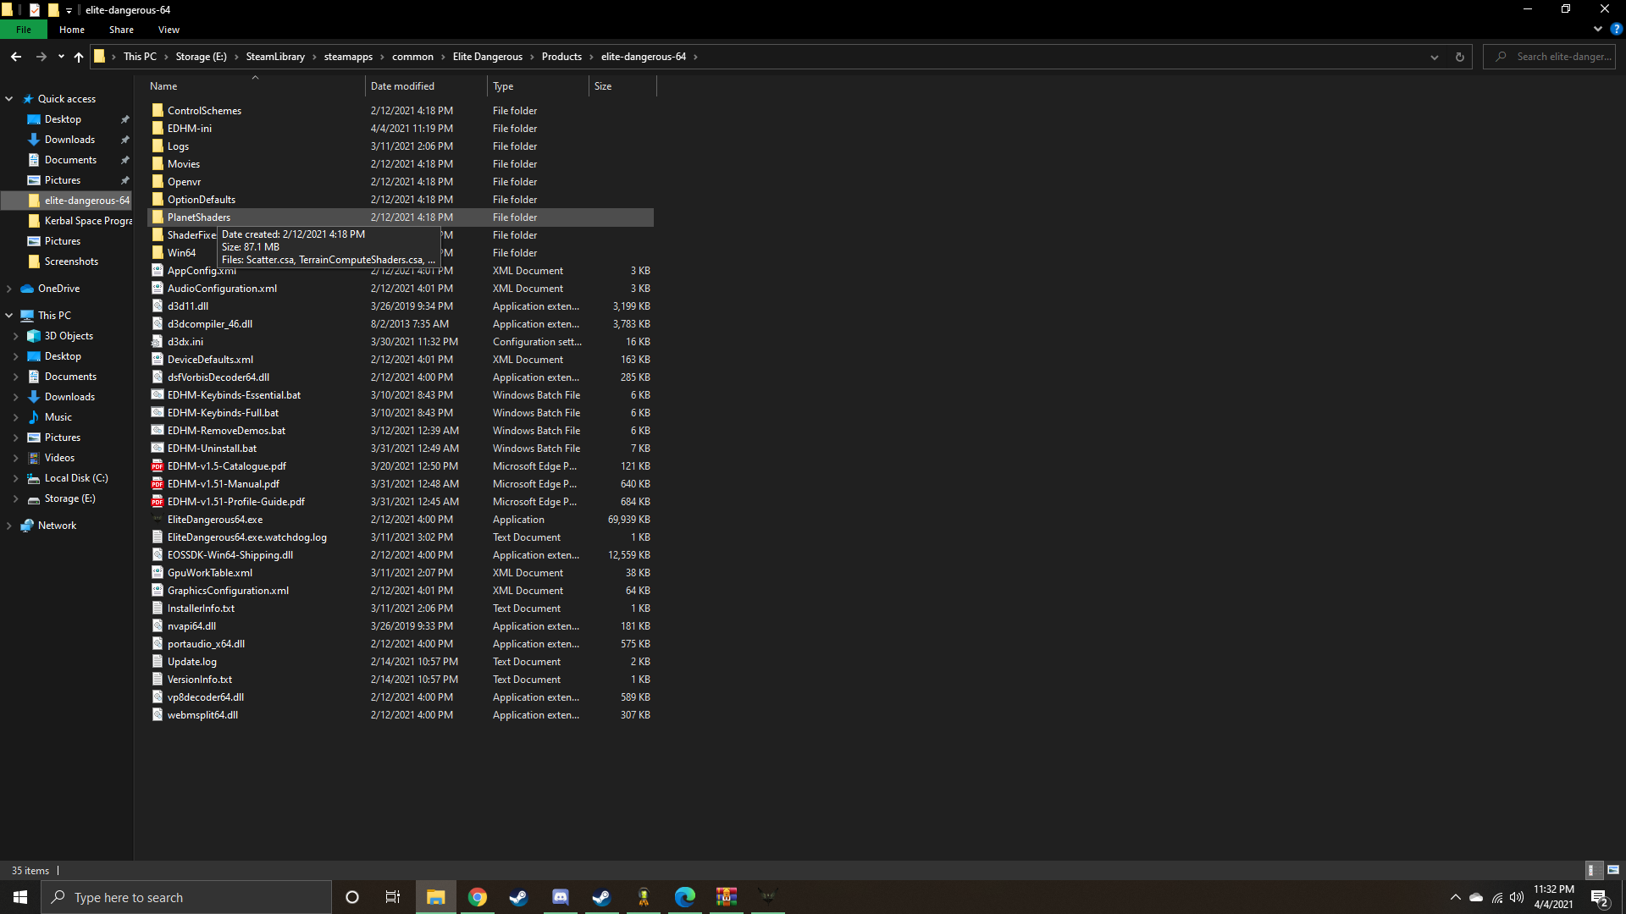Open Discord from the taskbar
The width and height of the screenshot is (1626, 914).
[561, 897]
